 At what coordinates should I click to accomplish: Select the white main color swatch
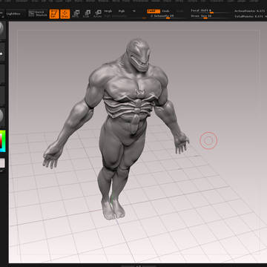pyautogui.click(x=2, y=163)
